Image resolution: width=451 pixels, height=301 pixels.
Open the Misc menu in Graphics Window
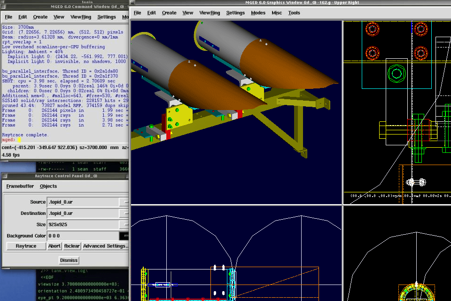(x=277, y=13)
